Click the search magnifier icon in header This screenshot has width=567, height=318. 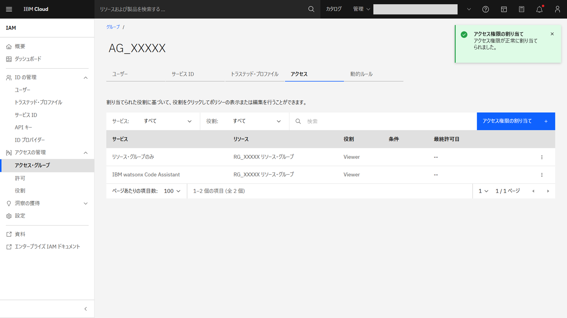click(311, 9)
